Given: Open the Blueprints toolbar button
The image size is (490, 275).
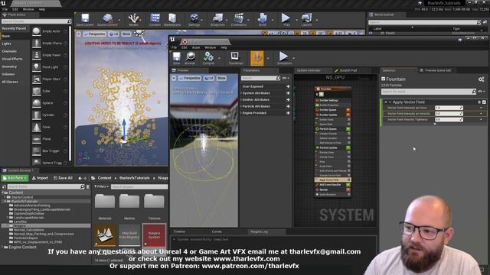Looking at the screenshot, I should (x=217, y=20).
